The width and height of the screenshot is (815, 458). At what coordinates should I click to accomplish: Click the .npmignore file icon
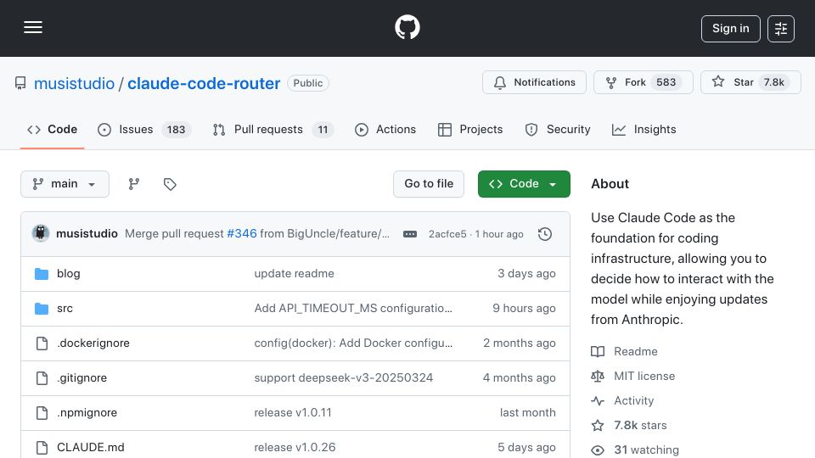pyautogui.click(x=42, y=413)
